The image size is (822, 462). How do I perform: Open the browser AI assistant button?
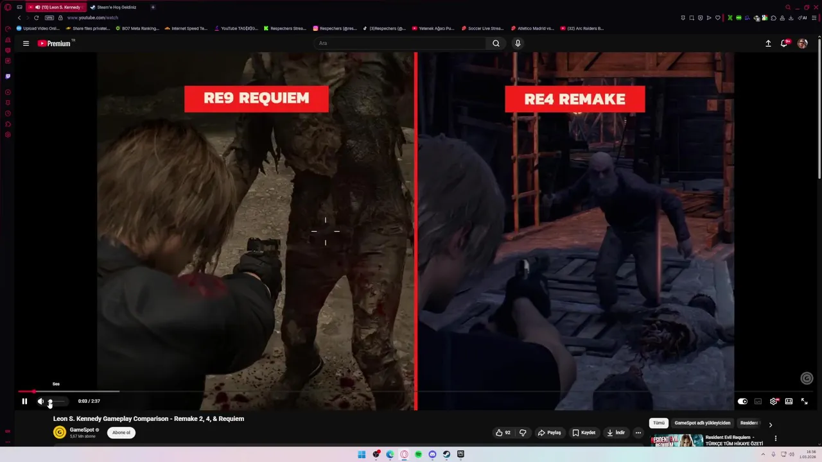click(x=803, y=18)
